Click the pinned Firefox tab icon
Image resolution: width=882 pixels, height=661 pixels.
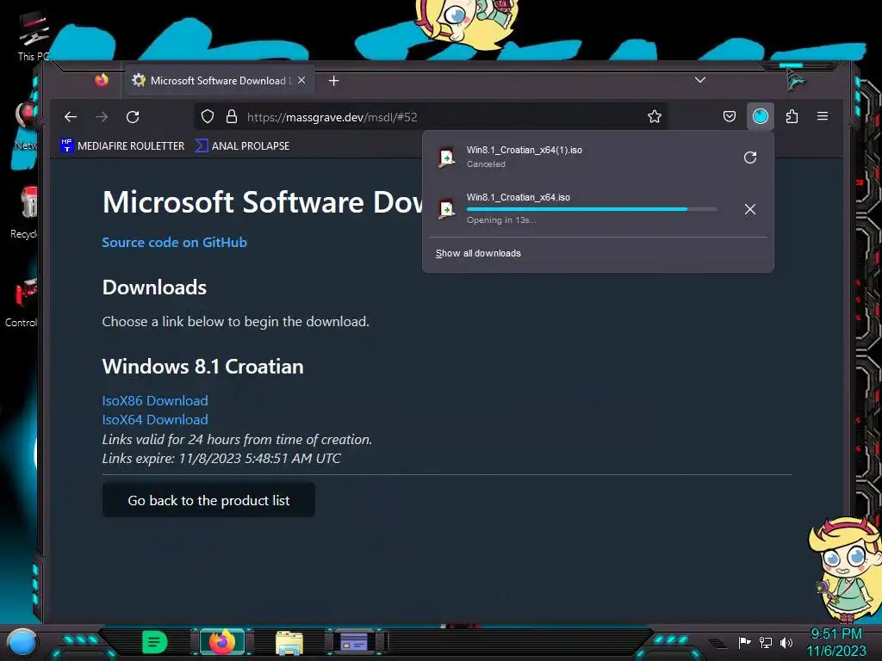coord(102,80)
